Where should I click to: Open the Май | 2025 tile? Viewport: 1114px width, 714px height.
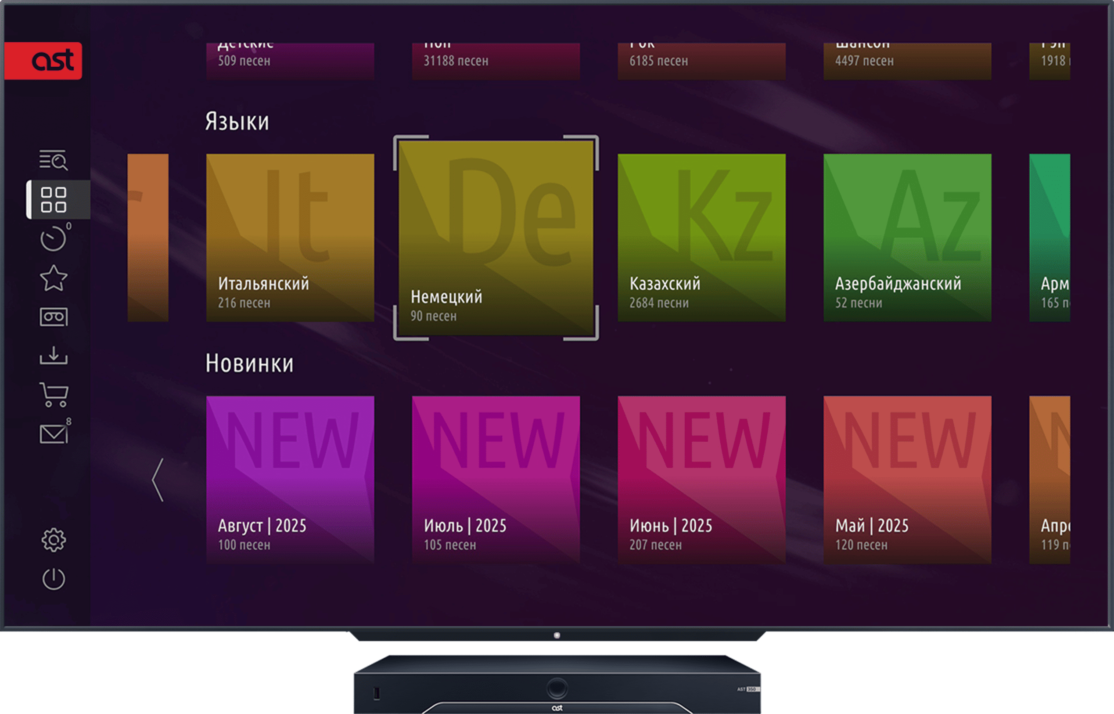907,480
